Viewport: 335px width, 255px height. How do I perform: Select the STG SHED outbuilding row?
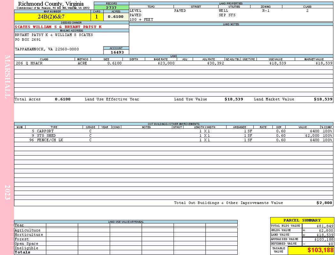coord(174,135)
